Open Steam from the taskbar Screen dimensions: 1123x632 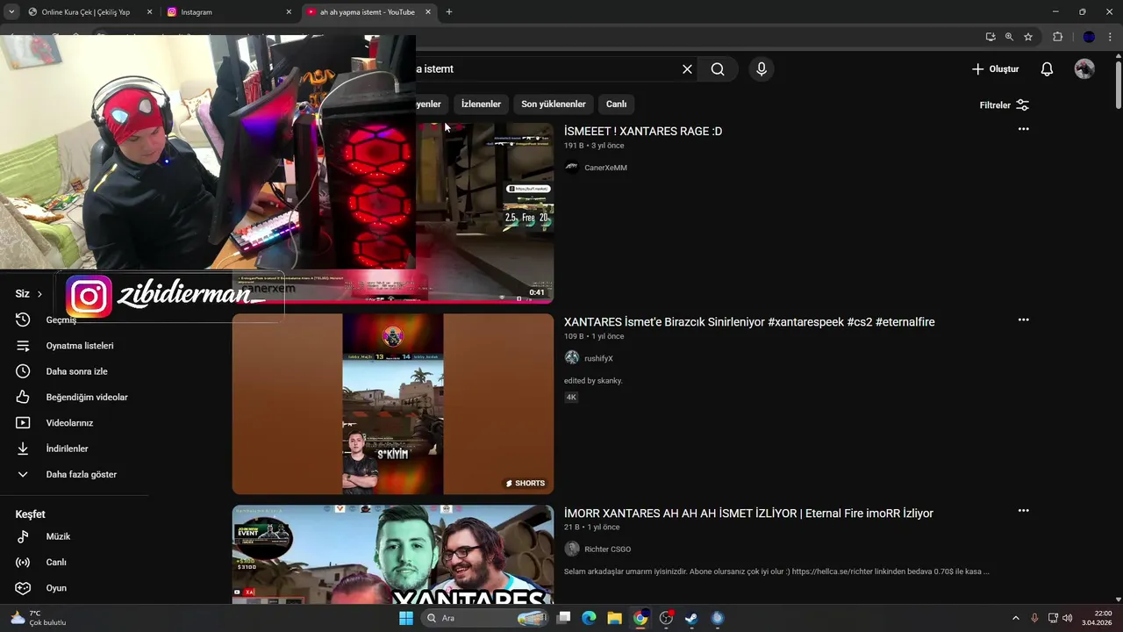(691, 618)
